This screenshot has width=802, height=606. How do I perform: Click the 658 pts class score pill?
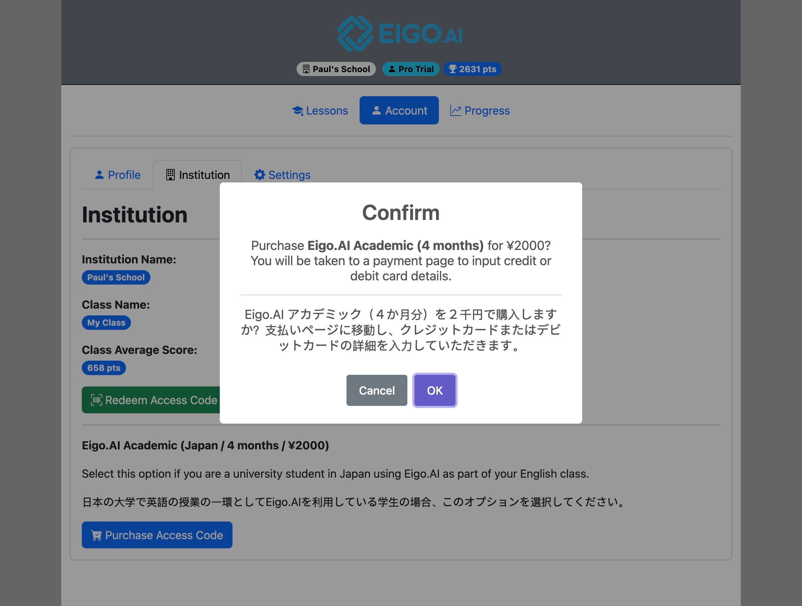click(x=104, y=368)
